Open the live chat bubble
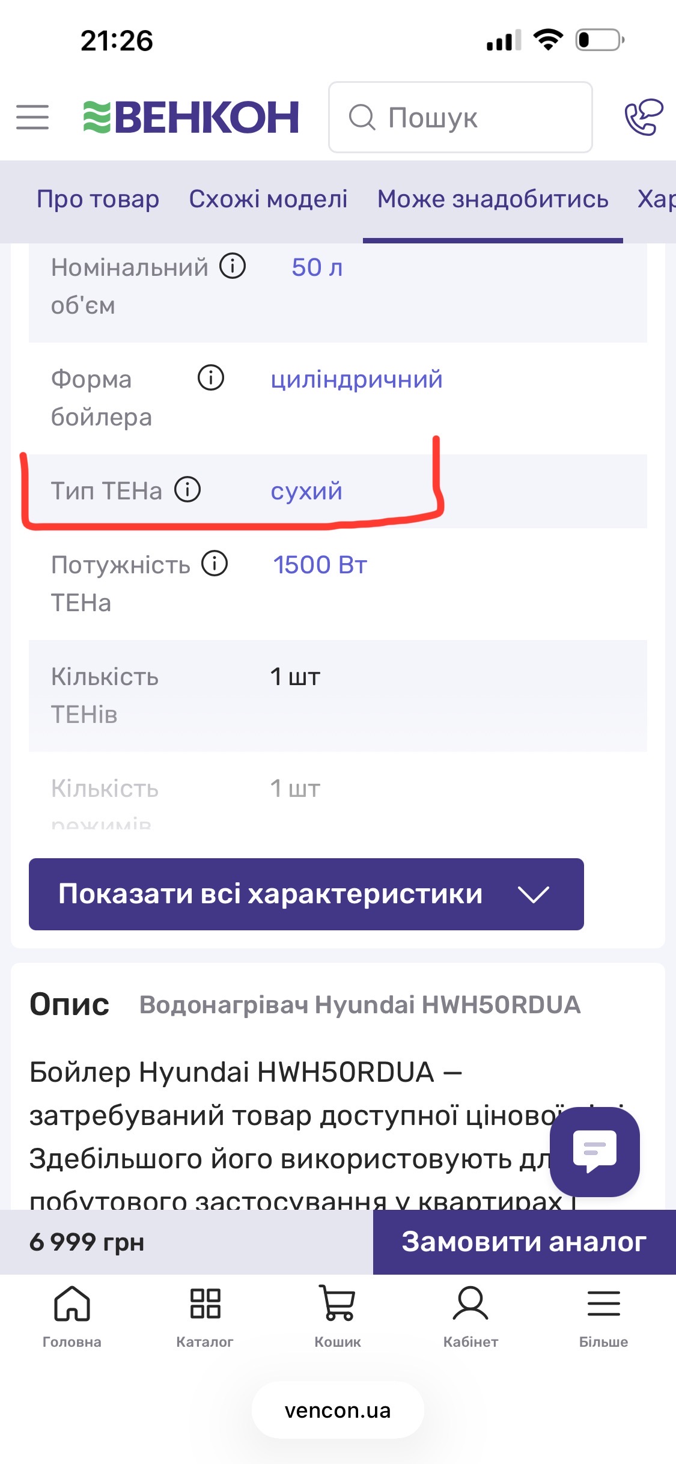The height and width of the screenshot is (1464, 676). (594, 1151)
